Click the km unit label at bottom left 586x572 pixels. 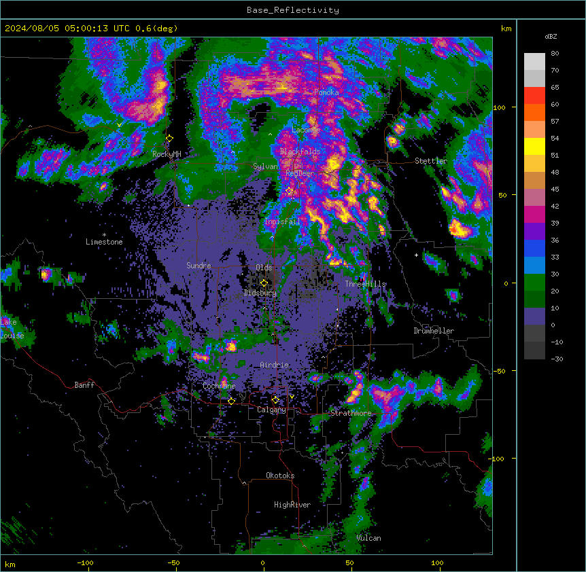click(10, 565)
